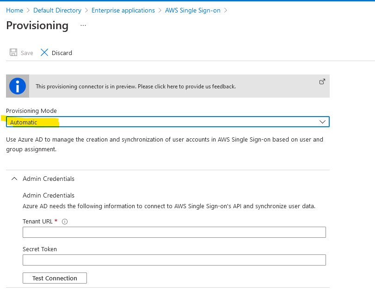This screenshot has height=297, width=375.
Task: Click the Discard text label
Action: (62, 53)
